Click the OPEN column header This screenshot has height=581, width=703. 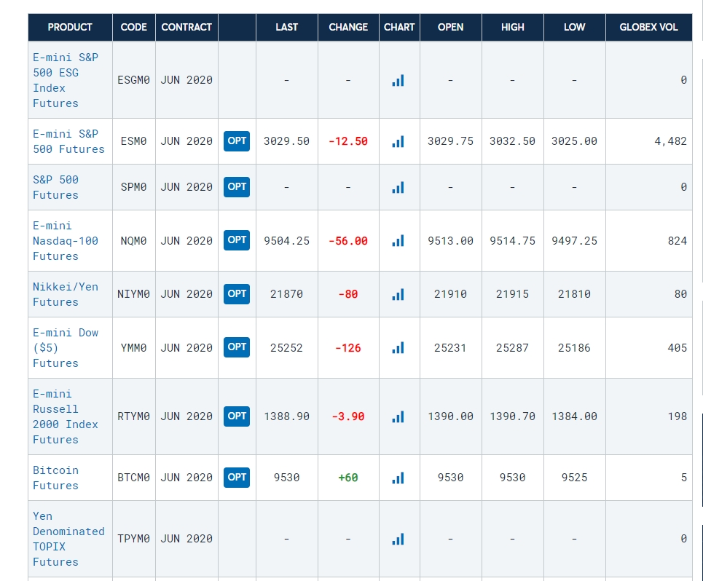[x=451, y=28]
